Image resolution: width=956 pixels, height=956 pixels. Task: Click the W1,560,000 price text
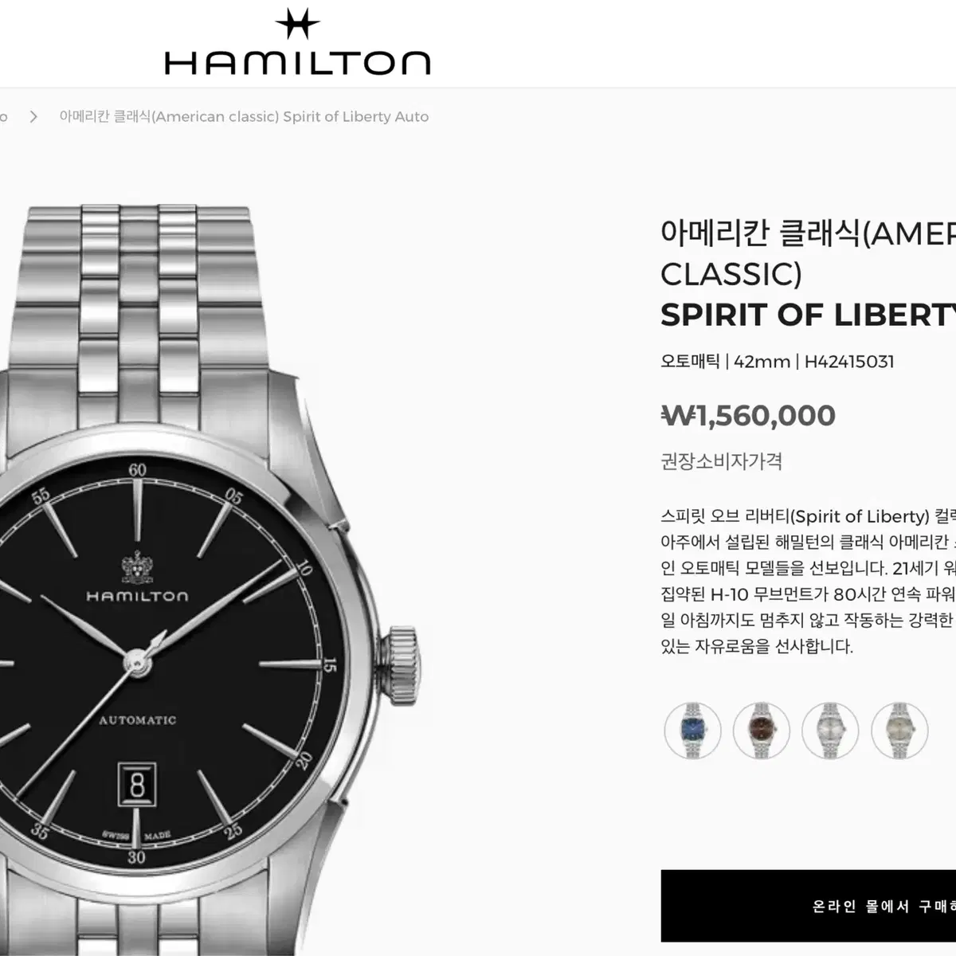click(749, 415)
